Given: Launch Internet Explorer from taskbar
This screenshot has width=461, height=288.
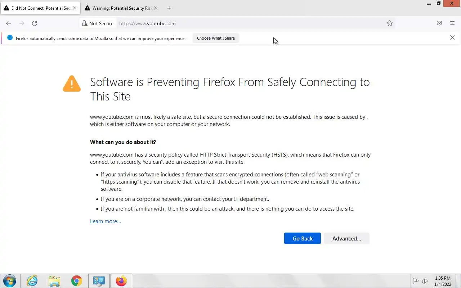Looking at the screenshot, I should (32, 281).
